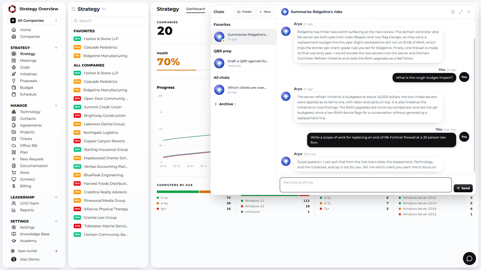Toggle chat side panel layout icon
Screen dimensions: 481x270
click(453, 12)
